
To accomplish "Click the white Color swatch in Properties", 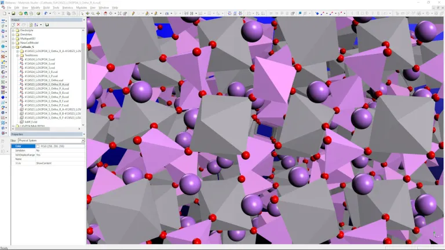I will click(x=38, y=146).
